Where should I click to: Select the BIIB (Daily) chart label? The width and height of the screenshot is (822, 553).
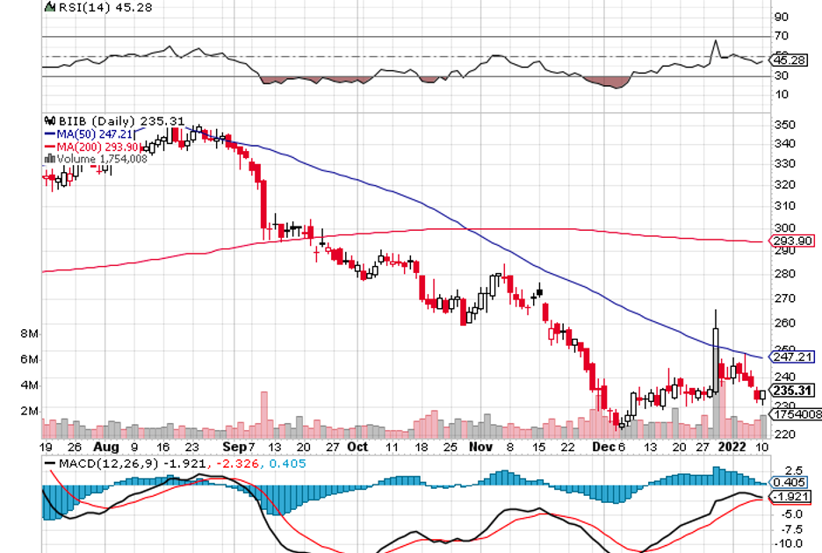tap(95, 120)
